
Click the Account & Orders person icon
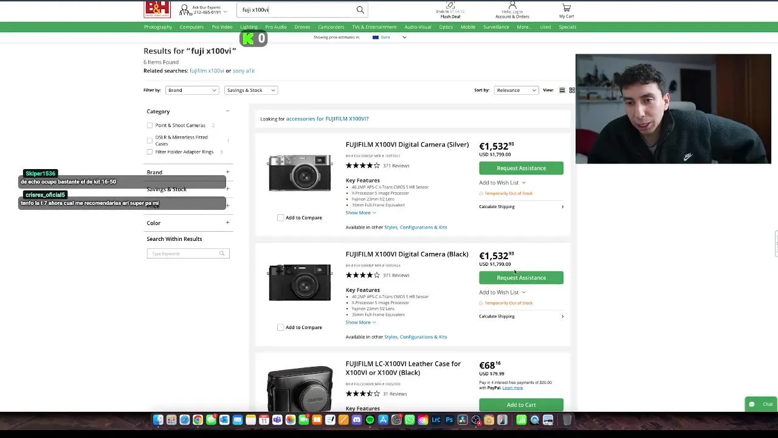(512, 5)
